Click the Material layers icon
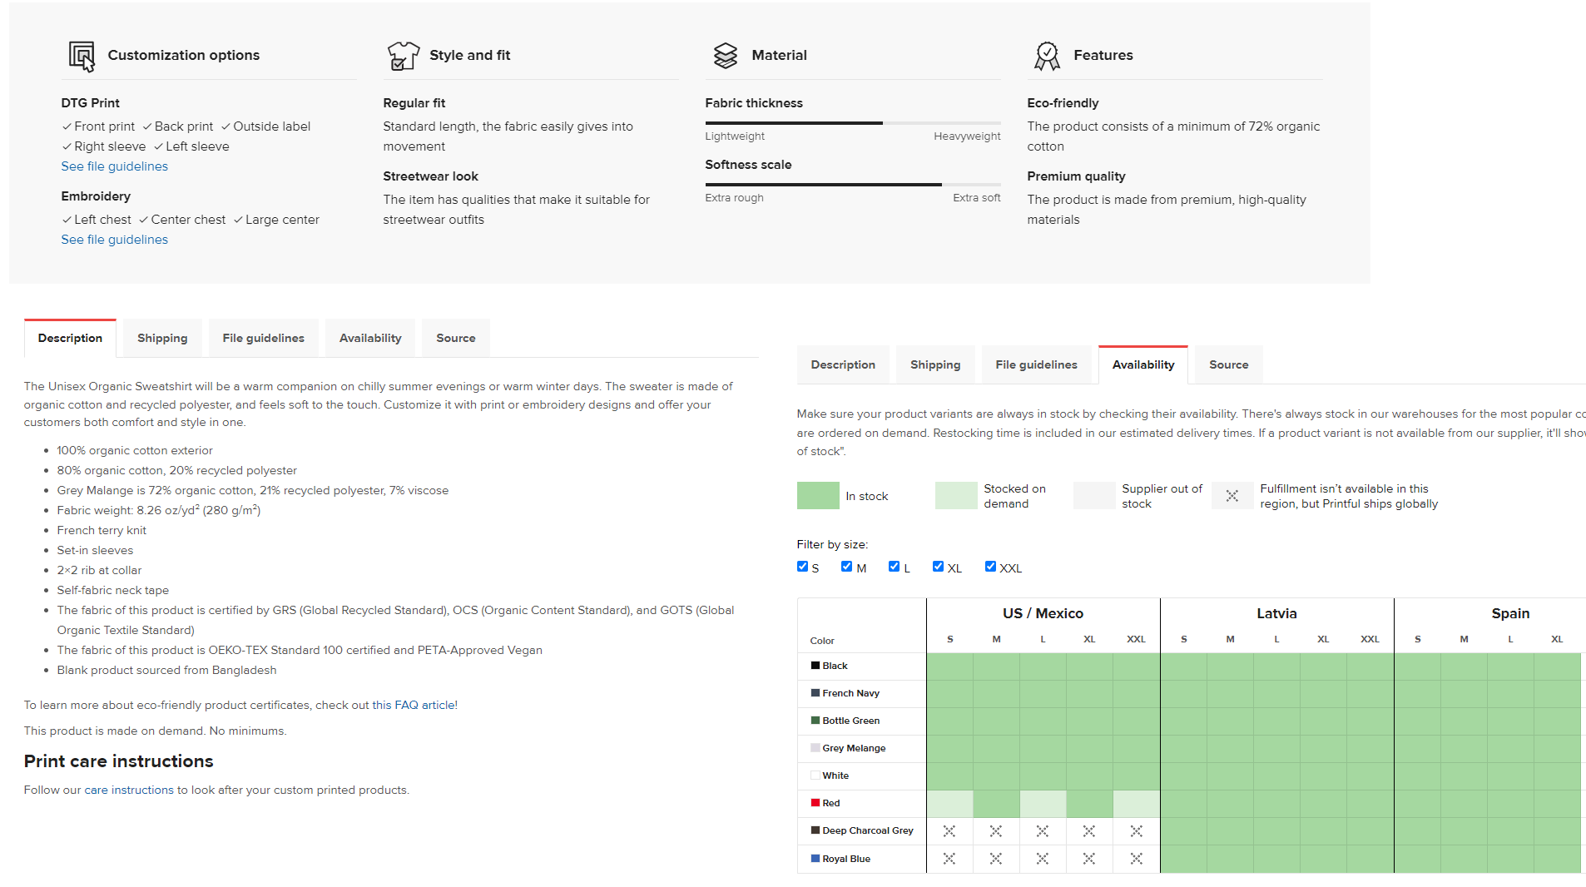The height and width of the screenshot is (887, 1586). tap(726, 56)
